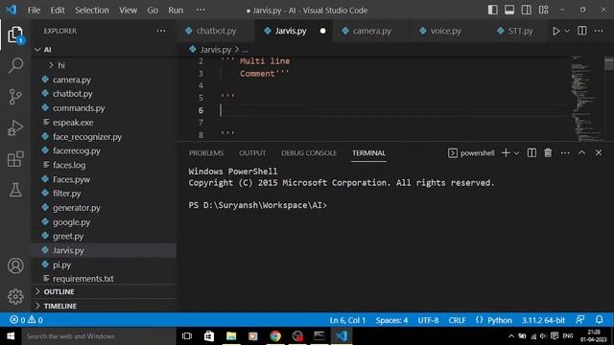
Task: Change CRLF end of line sequence
Action: 457,320
